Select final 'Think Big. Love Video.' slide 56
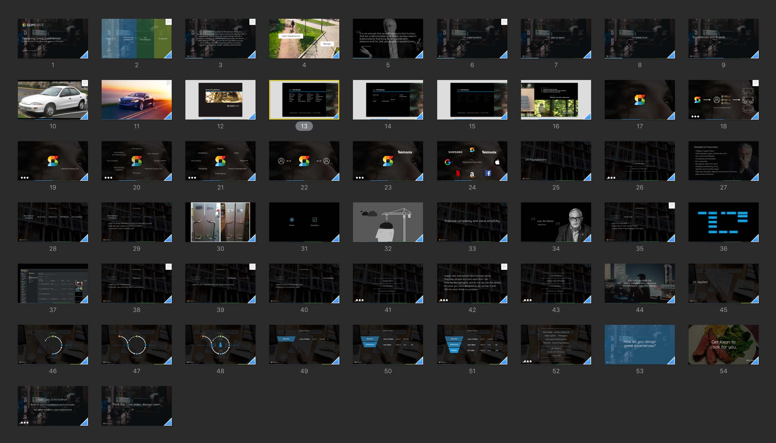This screenshot has height=443, width=776. point(137,406)
